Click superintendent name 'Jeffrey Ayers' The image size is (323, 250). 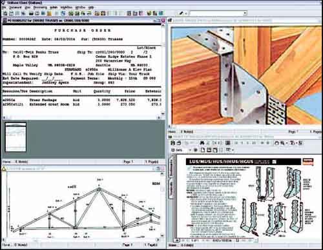coord(56,82)
